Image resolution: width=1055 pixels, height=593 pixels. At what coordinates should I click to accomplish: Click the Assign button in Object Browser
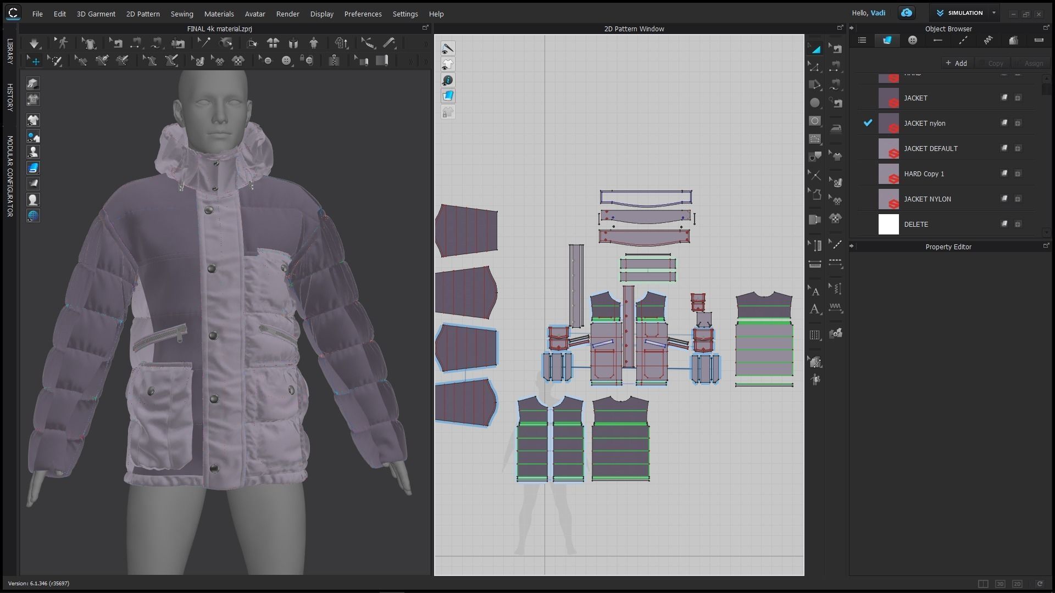point(1030,63)
